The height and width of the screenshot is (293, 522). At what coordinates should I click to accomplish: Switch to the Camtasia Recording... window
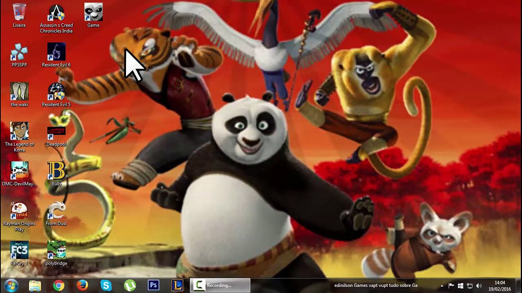point(221,285)
